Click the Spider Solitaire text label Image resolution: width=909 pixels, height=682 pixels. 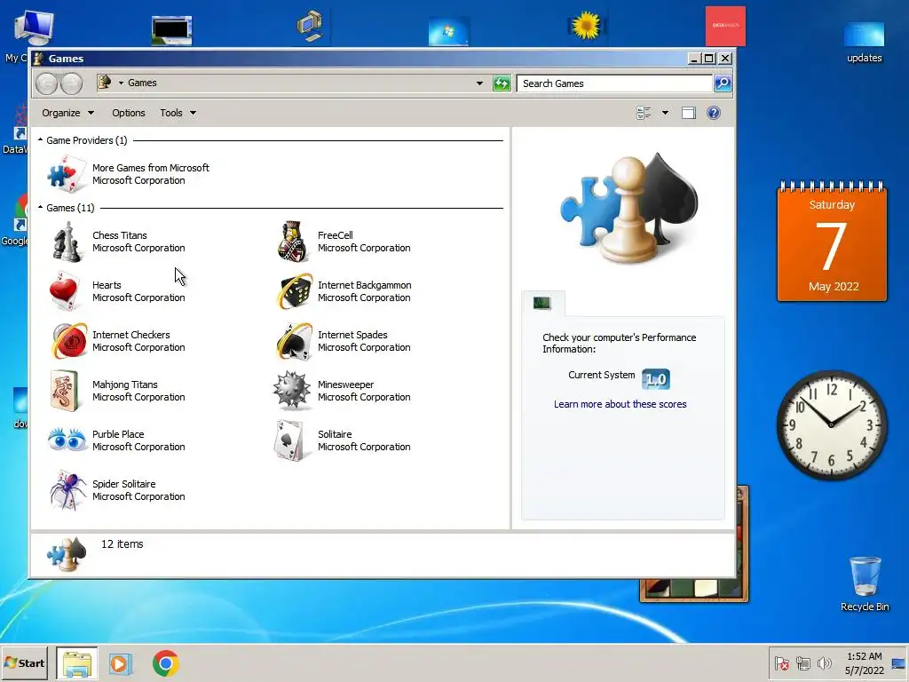pos(123,484)
